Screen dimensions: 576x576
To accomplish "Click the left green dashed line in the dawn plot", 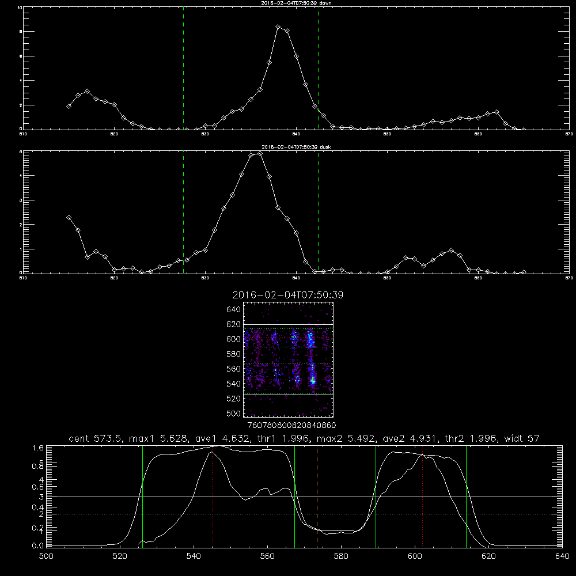I will (183, 69).
